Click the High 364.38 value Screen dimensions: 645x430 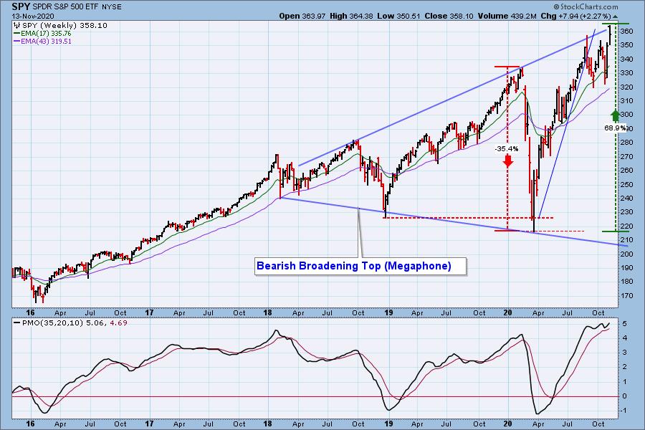point(352,16)
